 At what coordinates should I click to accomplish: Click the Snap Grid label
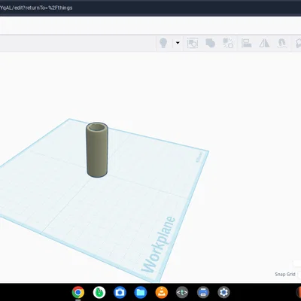(x=285, y=274)
